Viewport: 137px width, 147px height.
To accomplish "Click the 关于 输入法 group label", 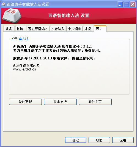I will click(x=20, y=39).
